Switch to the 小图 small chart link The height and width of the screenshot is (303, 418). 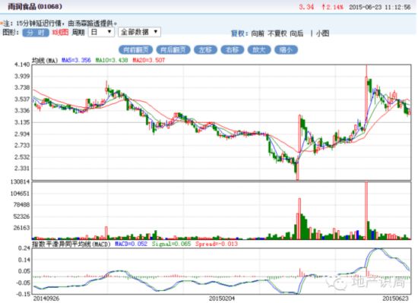[x=322, y=33]
